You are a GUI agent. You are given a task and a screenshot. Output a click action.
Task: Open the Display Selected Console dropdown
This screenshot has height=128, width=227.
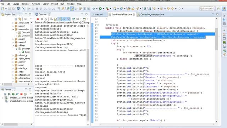tap(81, 19)
